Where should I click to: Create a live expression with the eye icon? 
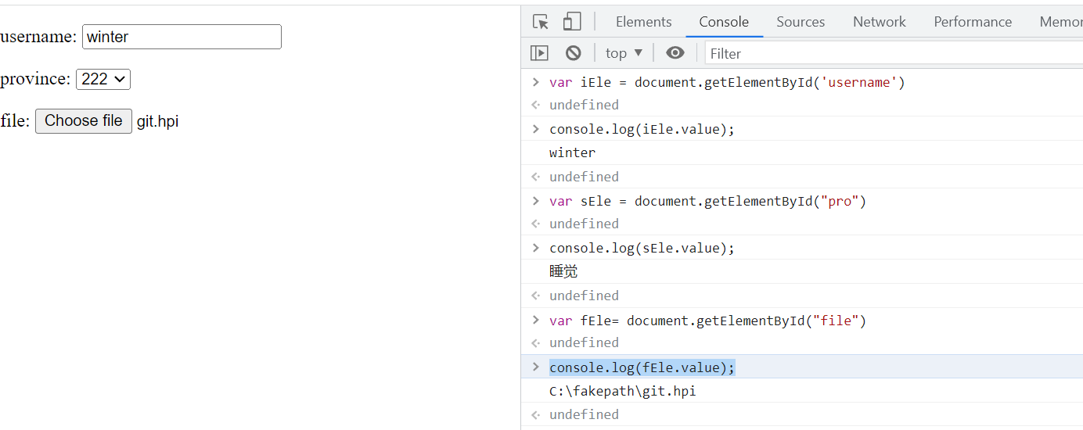675,53
